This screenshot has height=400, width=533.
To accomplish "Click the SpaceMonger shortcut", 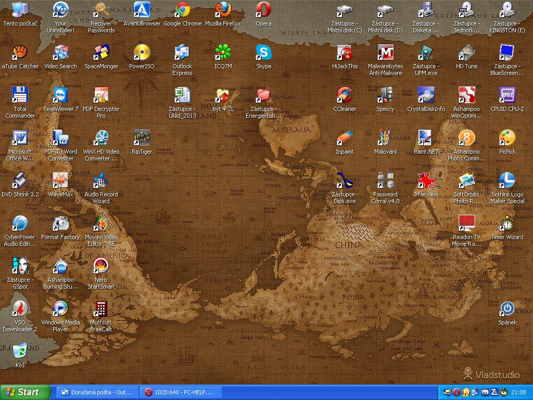I will (x=101, y=53).
